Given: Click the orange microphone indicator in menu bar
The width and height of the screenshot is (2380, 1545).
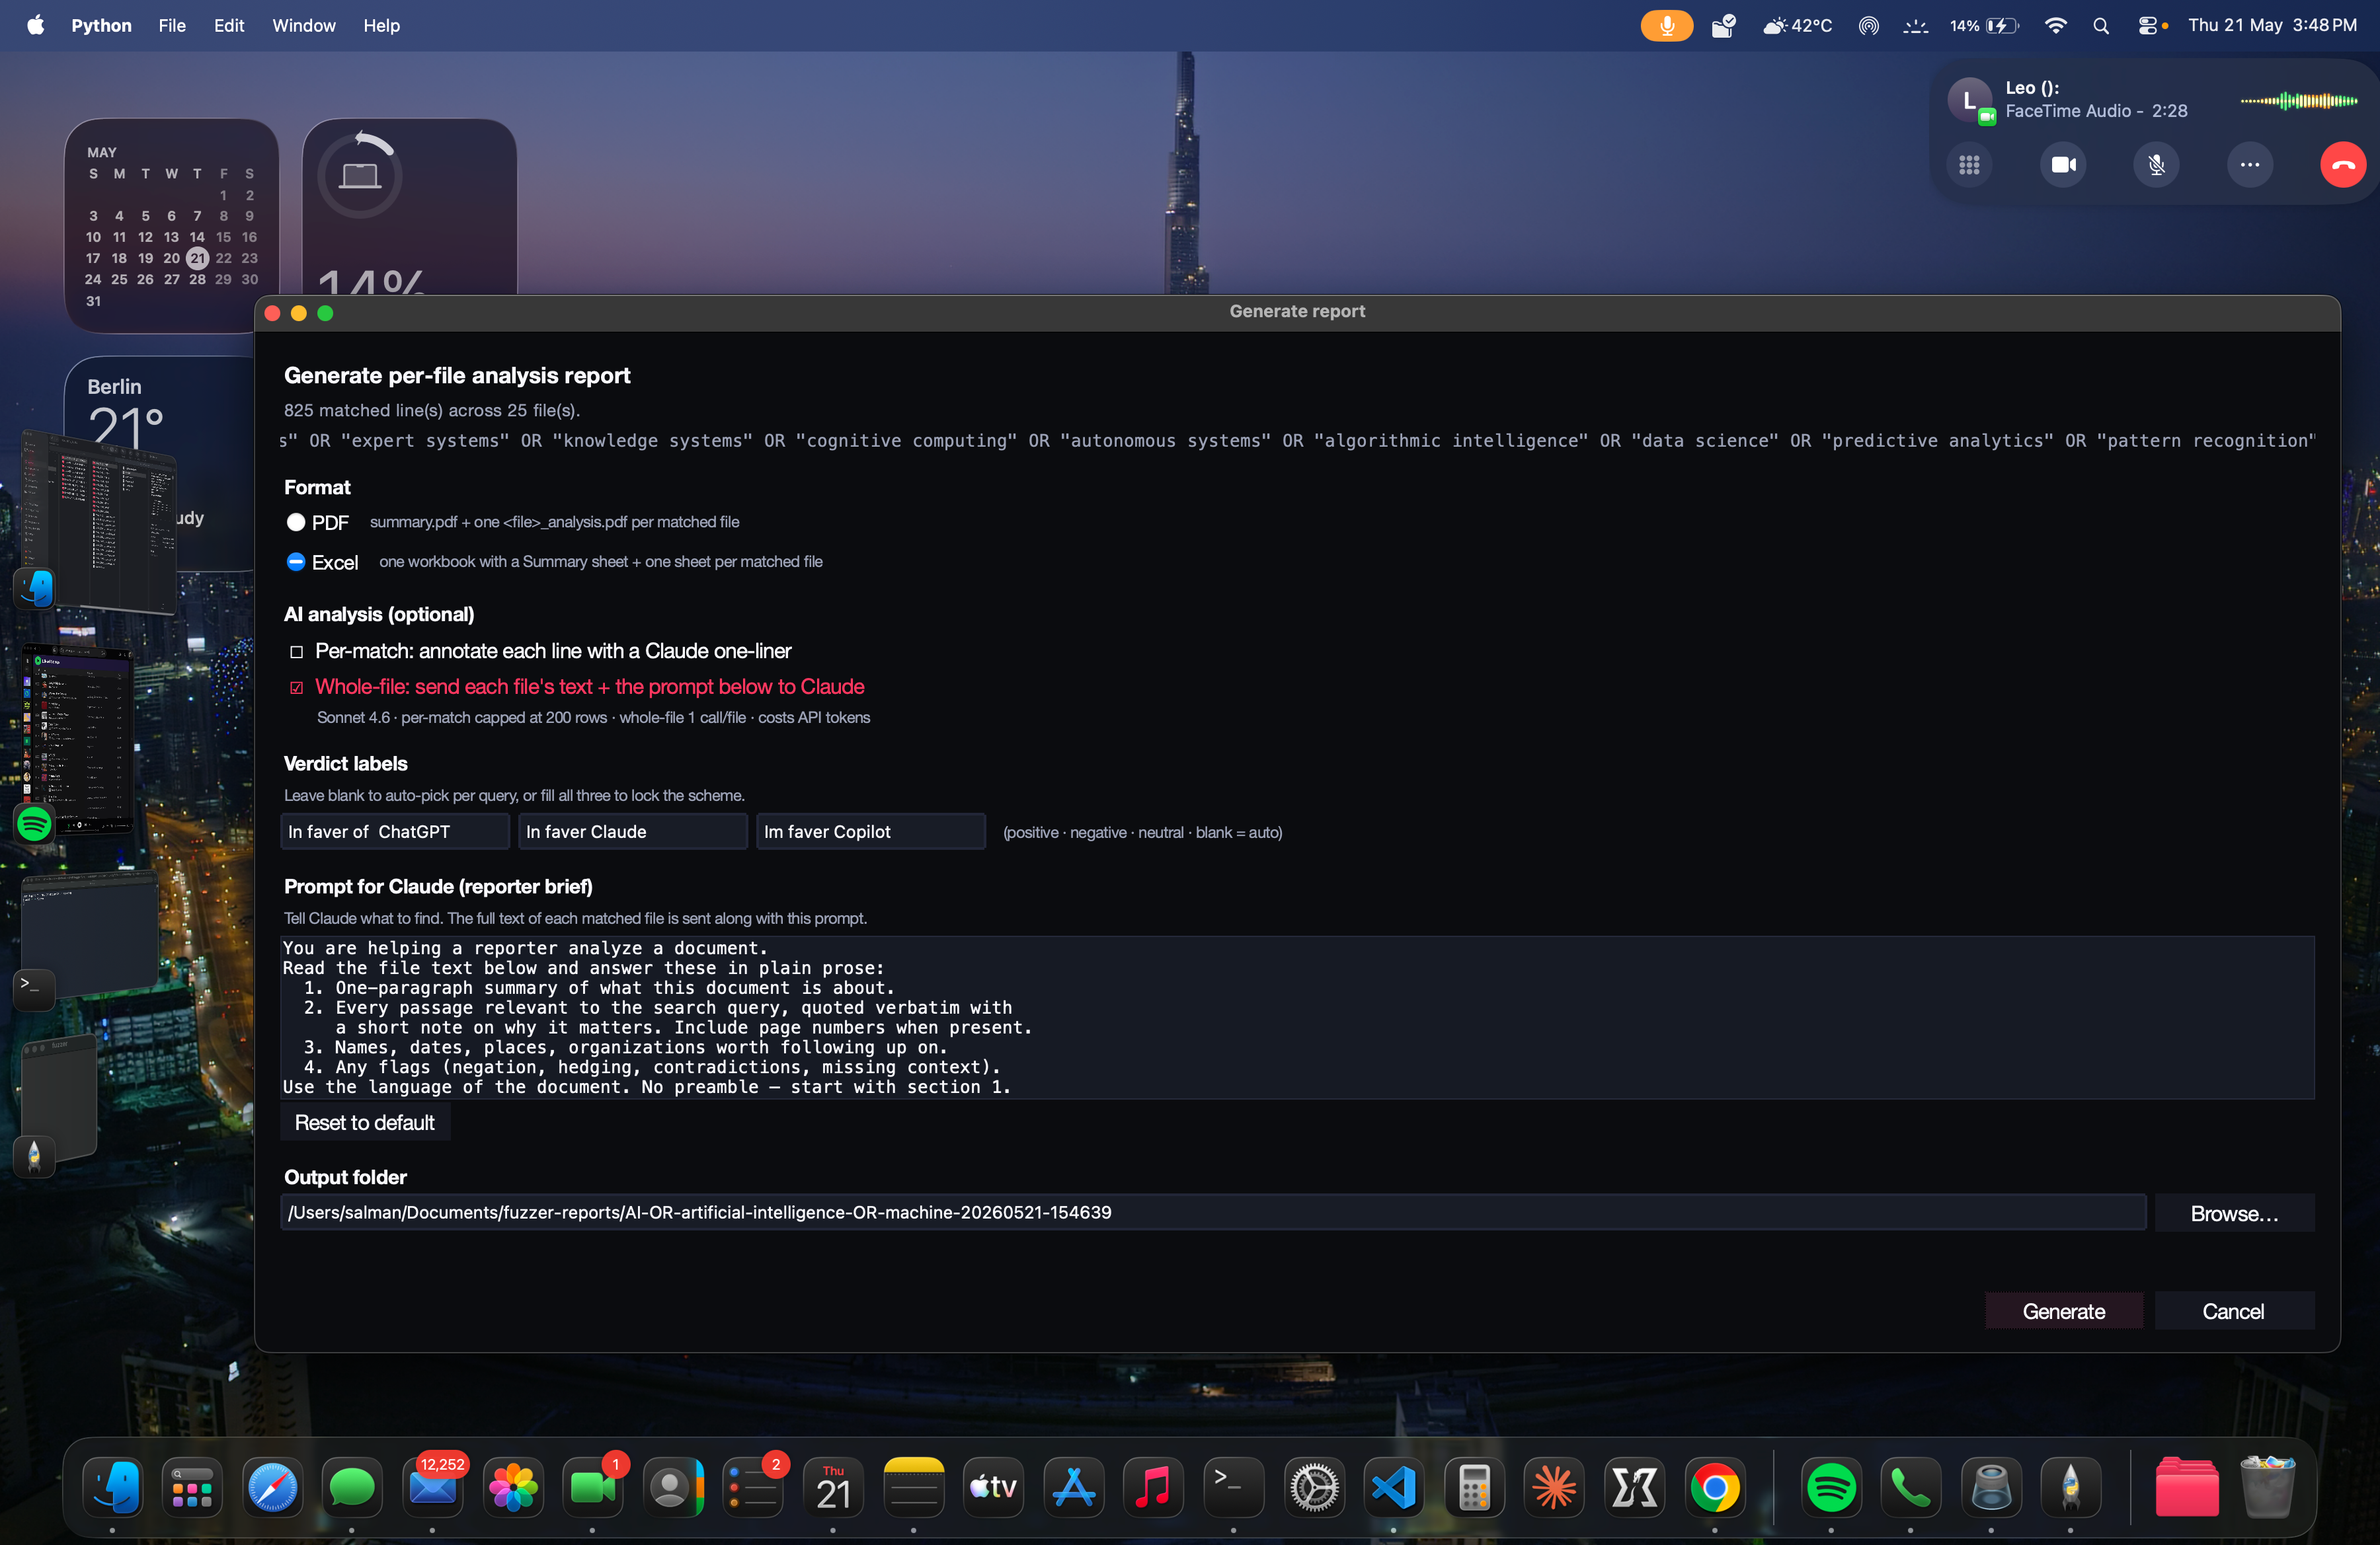Looking at the screenshot, I should [x=1666, y=25].
